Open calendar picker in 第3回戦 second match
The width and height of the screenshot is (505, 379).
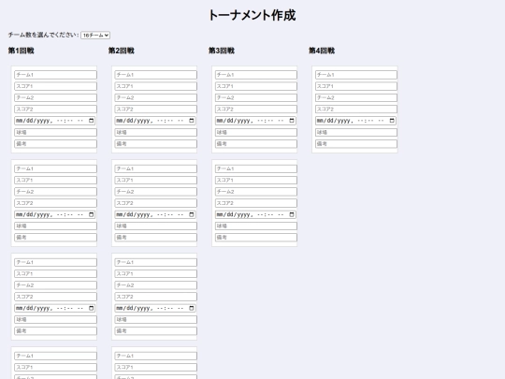point(292,214)
